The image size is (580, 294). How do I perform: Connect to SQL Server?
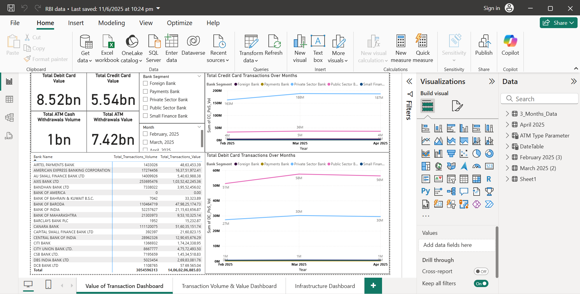point(154,49)
